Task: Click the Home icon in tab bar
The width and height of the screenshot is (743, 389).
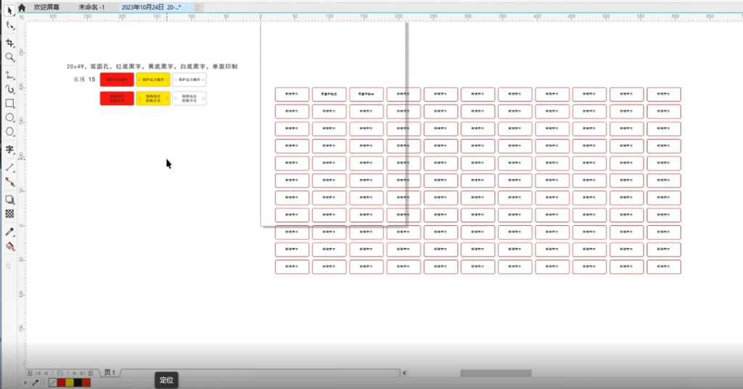Action: (22, 7)
